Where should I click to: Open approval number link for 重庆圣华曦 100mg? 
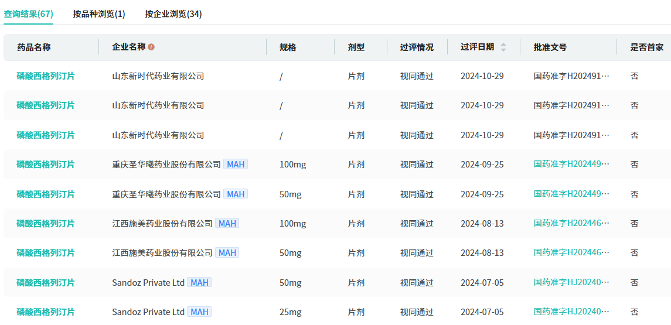(x=571, y=165)
